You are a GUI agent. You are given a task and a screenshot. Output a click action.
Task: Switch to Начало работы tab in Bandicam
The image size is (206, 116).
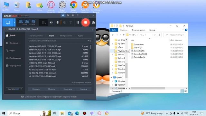click(36, 36)
